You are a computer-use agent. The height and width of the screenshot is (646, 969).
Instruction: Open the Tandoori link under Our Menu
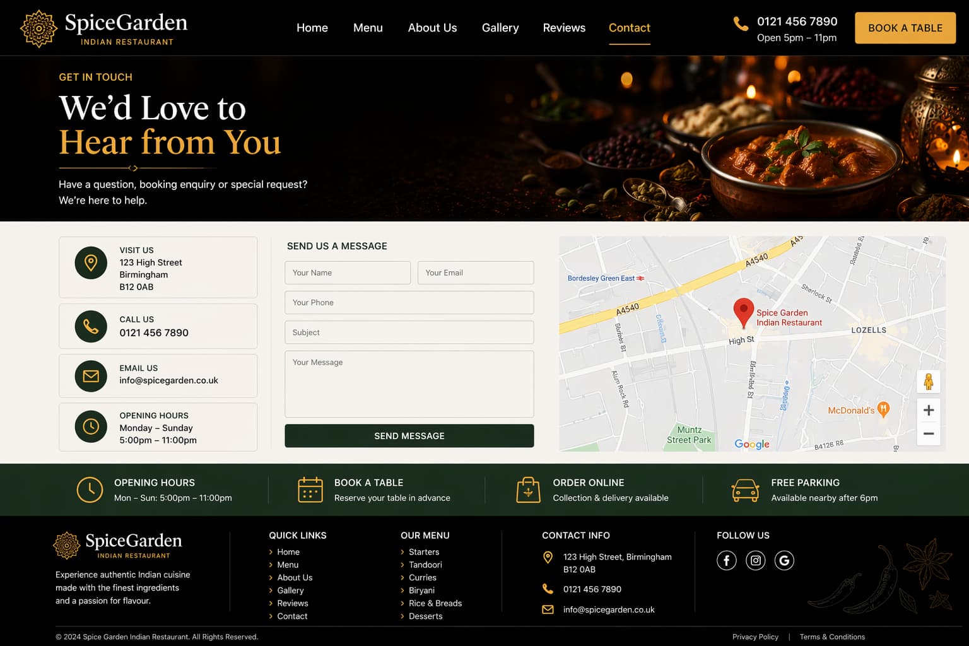[425, 565]
